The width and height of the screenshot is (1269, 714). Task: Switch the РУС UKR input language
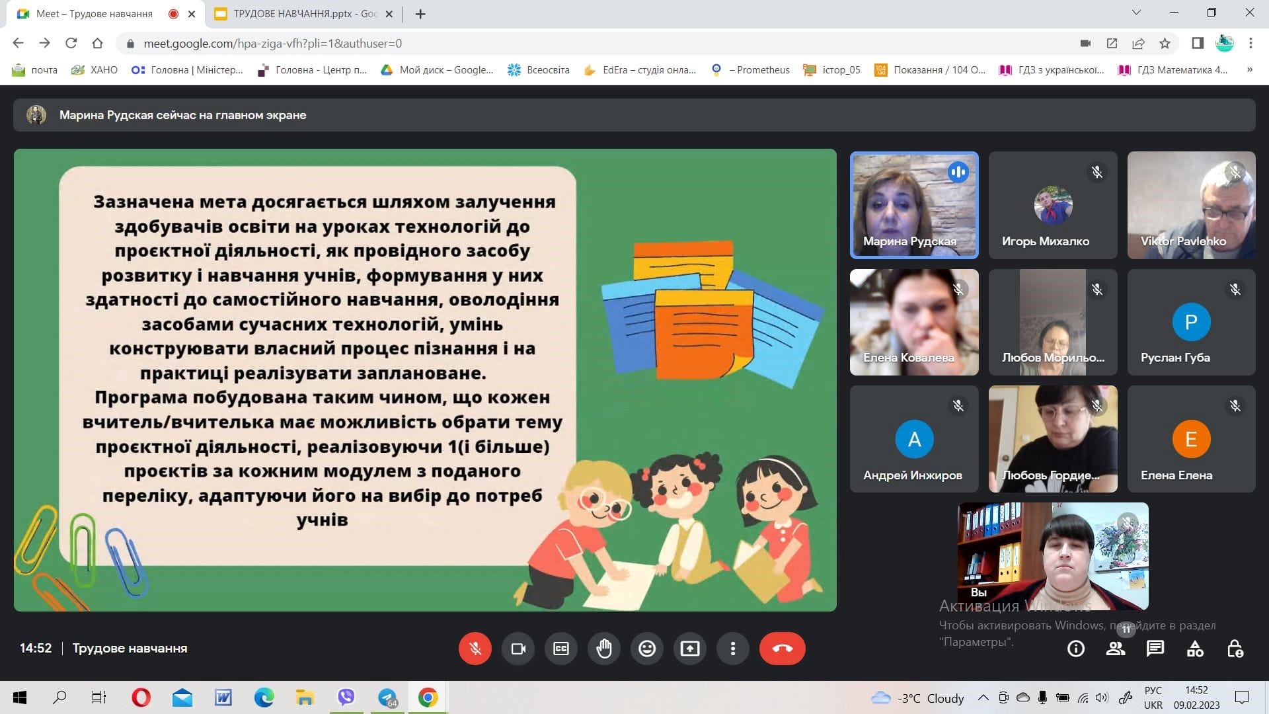click(1153, 697)
